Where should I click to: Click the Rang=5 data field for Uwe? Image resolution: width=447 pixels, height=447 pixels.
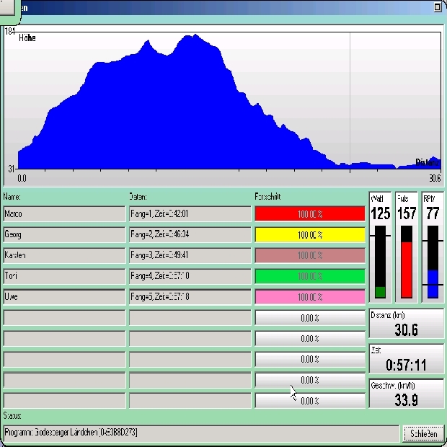(x=189, y=297)
